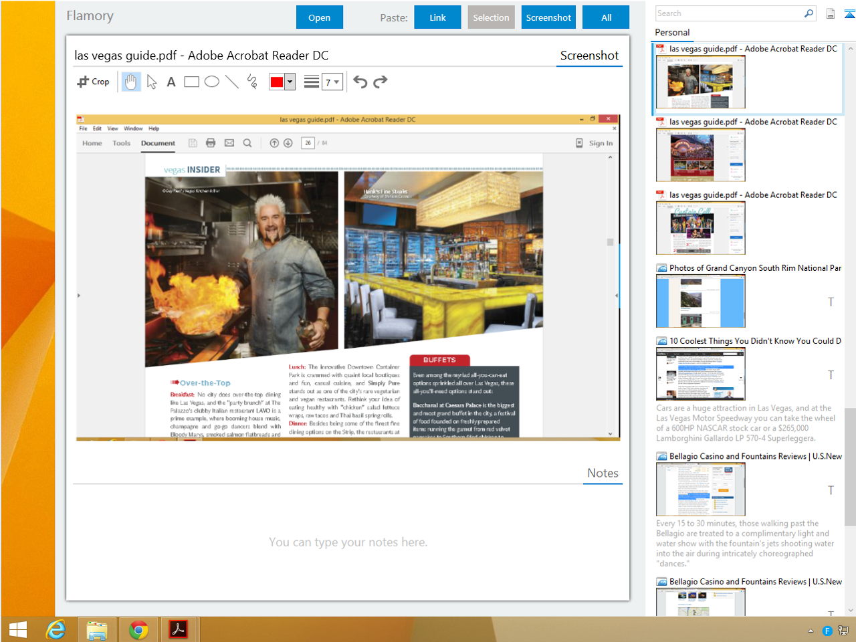Activate the hand pan tool

click(x=131, y=82)
